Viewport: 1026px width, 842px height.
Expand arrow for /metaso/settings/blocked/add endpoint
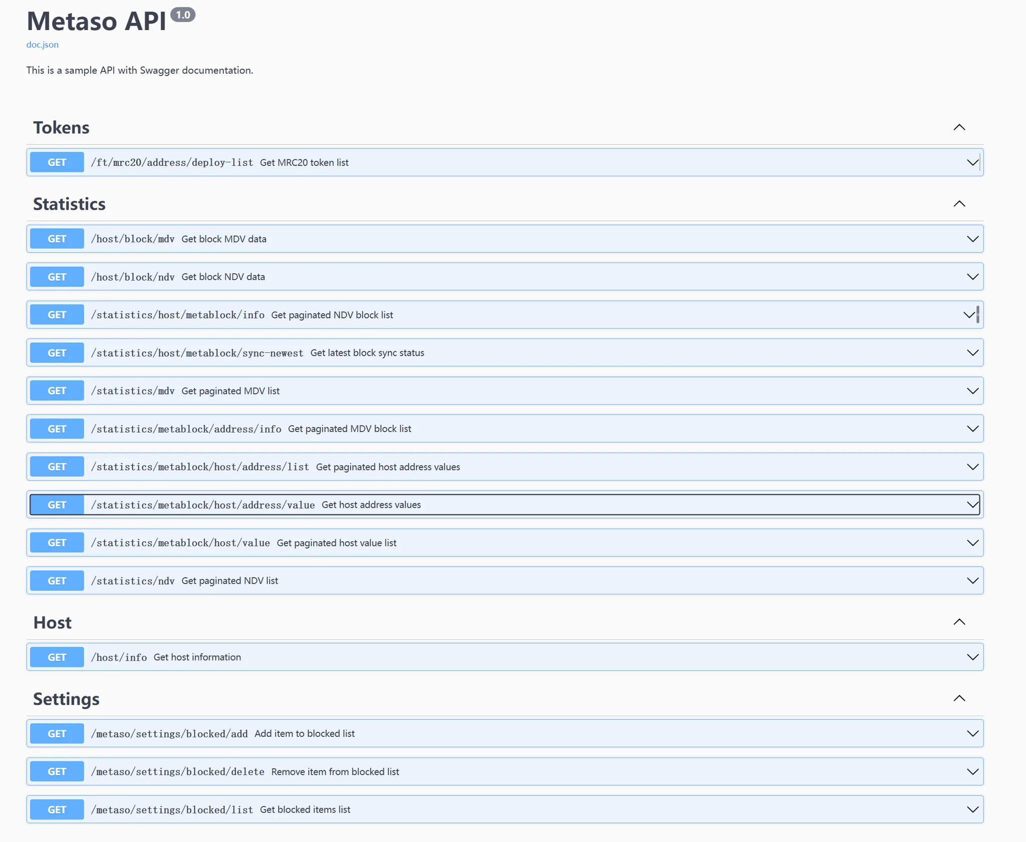[972, 734]
